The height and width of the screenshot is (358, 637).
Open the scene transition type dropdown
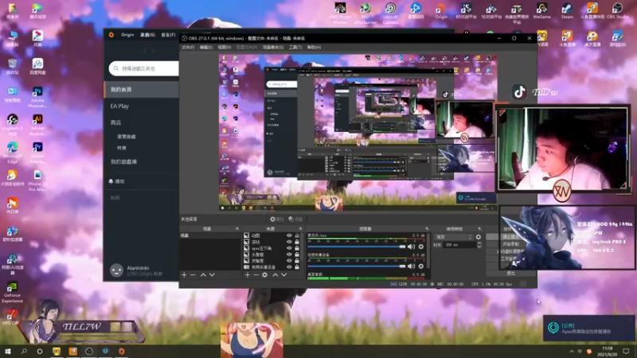(454, 237)
